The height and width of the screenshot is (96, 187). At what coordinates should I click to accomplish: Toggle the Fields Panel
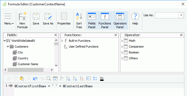[x=92, y=20]
